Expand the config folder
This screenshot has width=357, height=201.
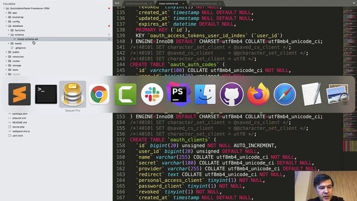click(6, 21)
